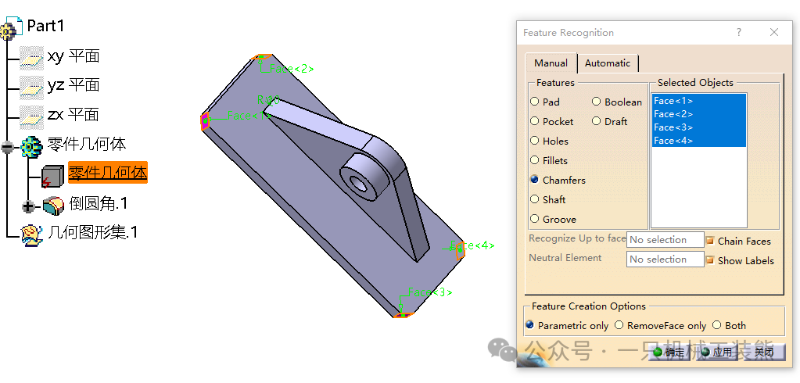The width and height of the screenshot is (800, 383).
Task: Expand the 倒圆角.1 node
Action: pos(29,206)
